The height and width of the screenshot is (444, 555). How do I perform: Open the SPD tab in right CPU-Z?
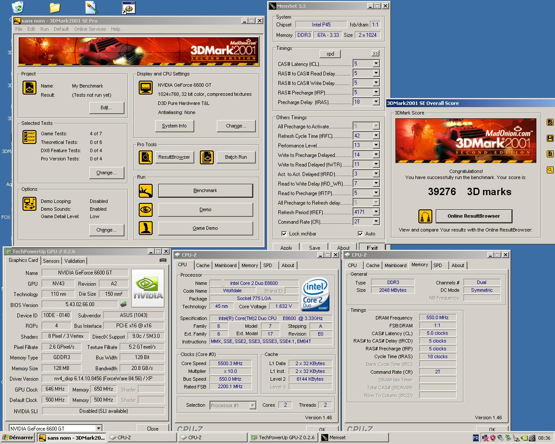[438, 265]
